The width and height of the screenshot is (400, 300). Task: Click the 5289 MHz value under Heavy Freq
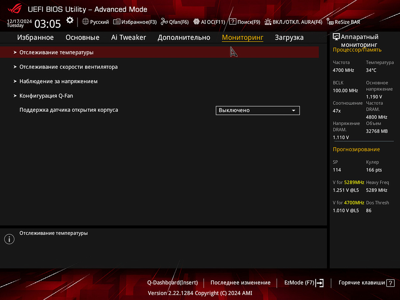377,190
